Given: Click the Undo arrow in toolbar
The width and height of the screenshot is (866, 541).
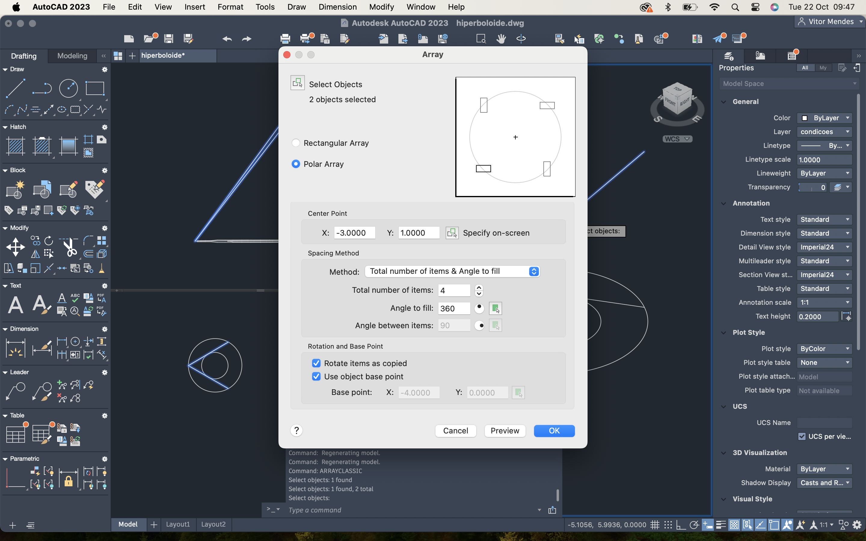Looking at the screenshot, I should pos(227,39).
